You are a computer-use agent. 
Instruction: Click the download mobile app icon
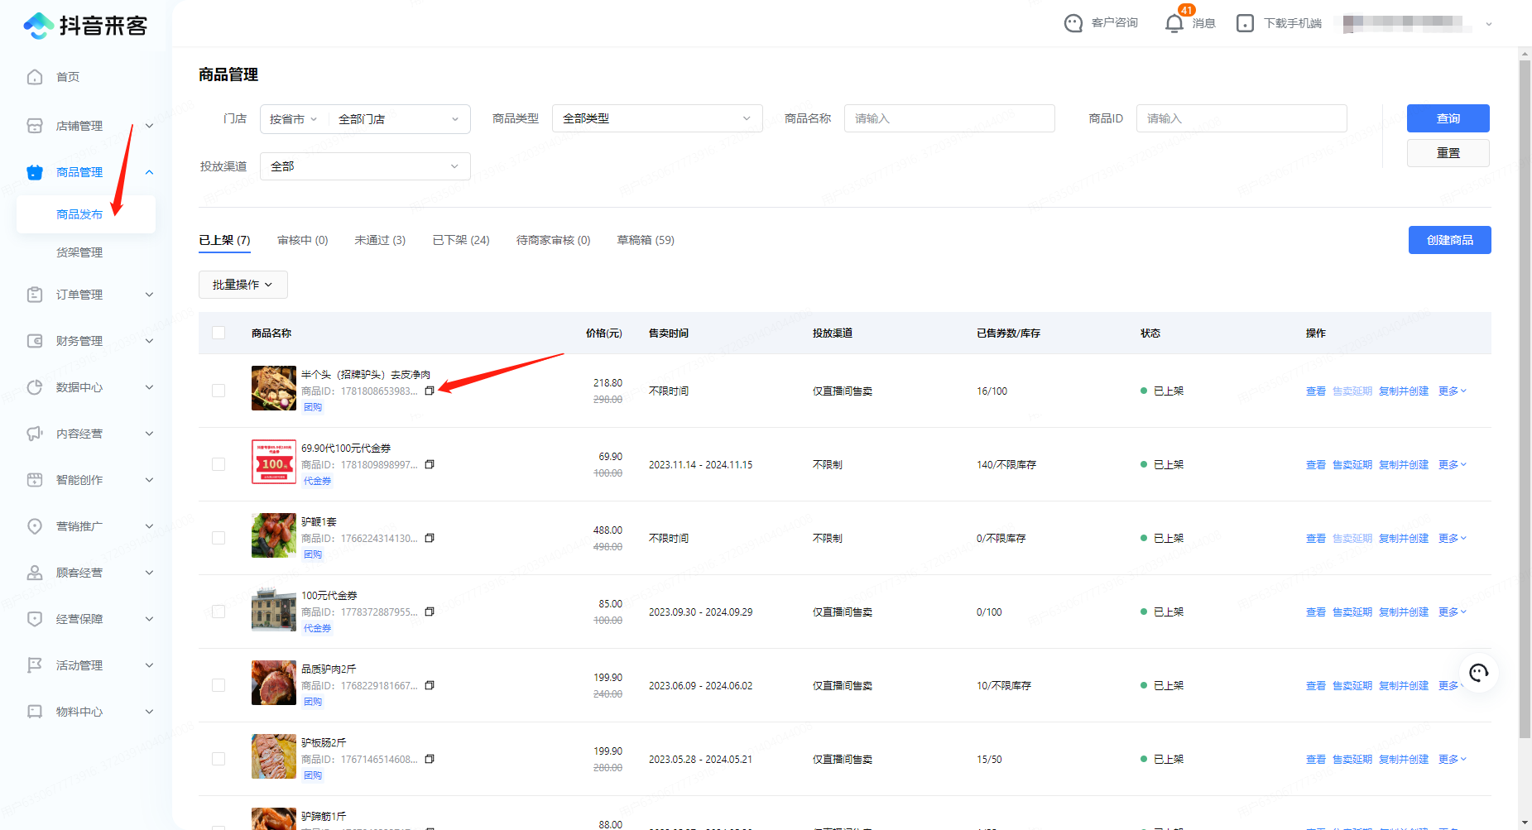tap(1245, 23)
